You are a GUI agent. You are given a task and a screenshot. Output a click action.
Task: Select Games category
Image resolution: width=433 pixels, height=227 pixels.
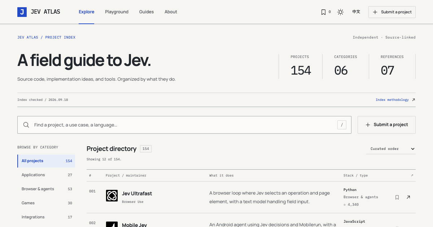pyautogui.click(x=46, y=203)
